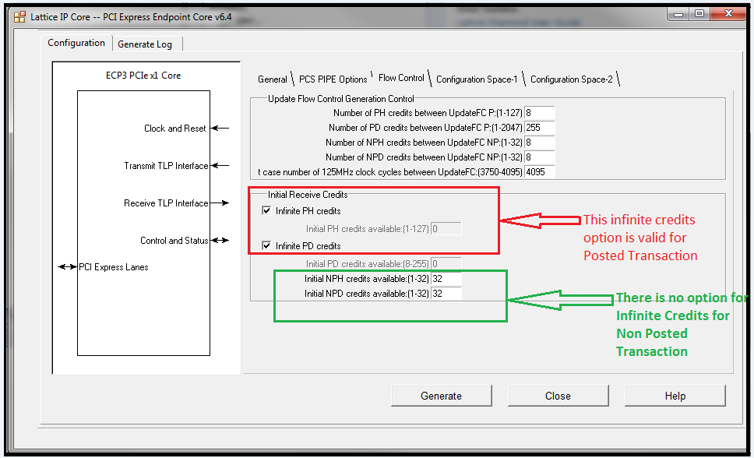The width and height of the screenshot is (754, 458).
Task: Click the PH credits between UpdateFC field
Action: point(540,113)
